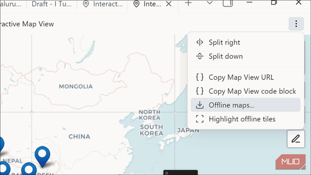Click the NEPAL map label
The width and height of the screenshot is (311, 175).
pos(12,161)
